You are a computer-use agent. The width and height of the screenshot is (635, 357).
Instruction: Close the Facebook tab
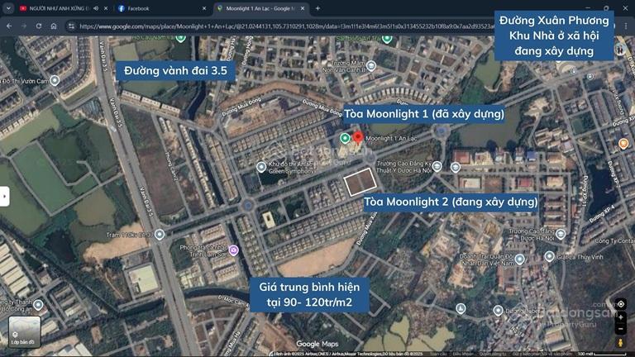coord(203,8)
